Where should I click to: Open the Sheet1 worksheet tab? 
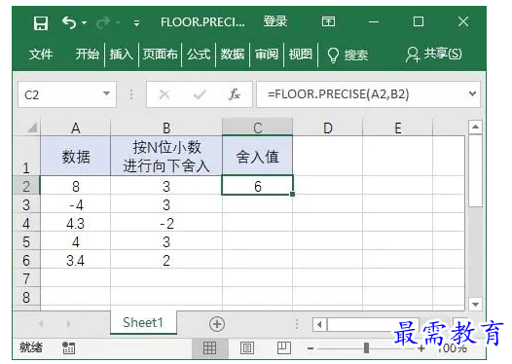143,322
